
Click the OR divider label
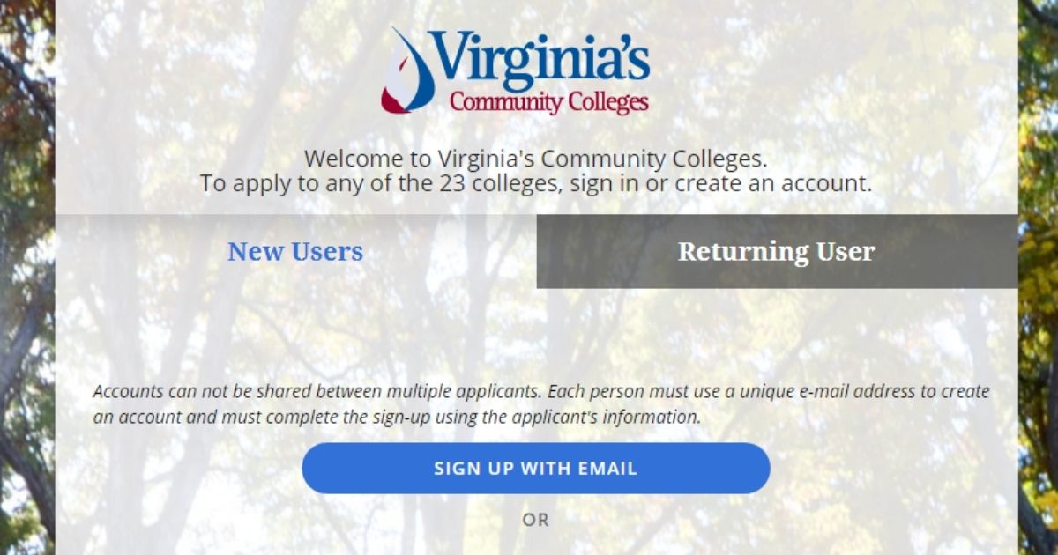[x=535, y=520]
